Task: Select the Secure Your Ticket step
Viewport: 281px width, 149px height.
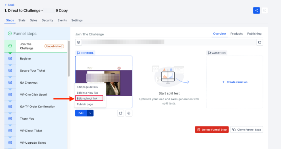Action: 36,70
